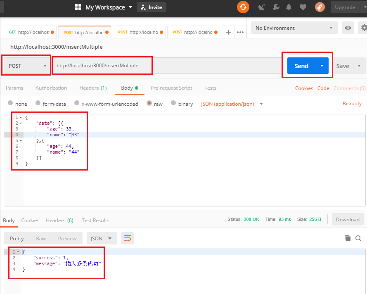Open manage environments gear icon
Screen dimensions: 367x294
[x=363, y=28]
